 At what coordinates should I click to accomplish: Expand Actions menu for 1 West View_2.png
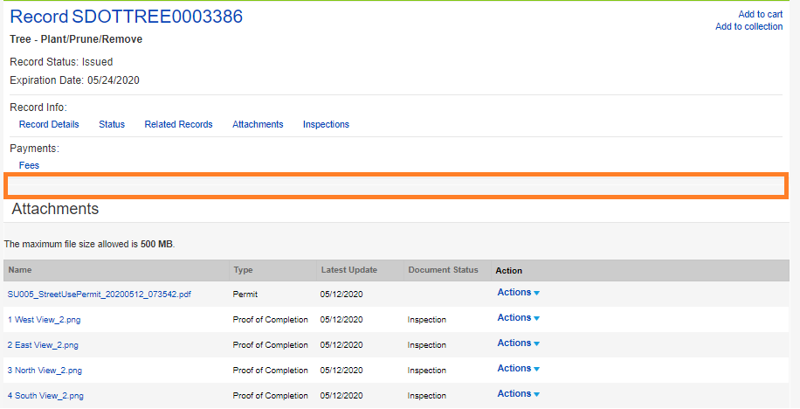click(518, 318)
